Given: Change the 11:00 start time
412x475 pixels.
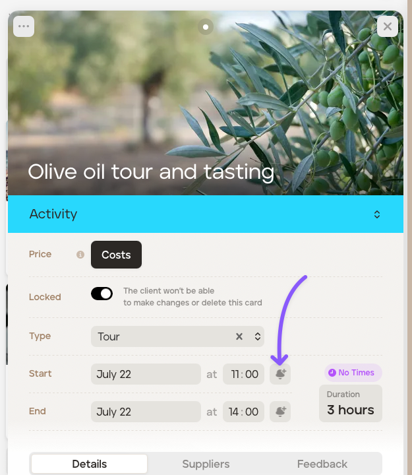Looking at the screenshot, I should [244, 374].
